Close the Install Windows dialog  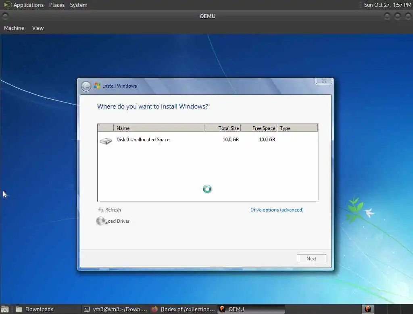pyautogui.click(x=324, y=81)
